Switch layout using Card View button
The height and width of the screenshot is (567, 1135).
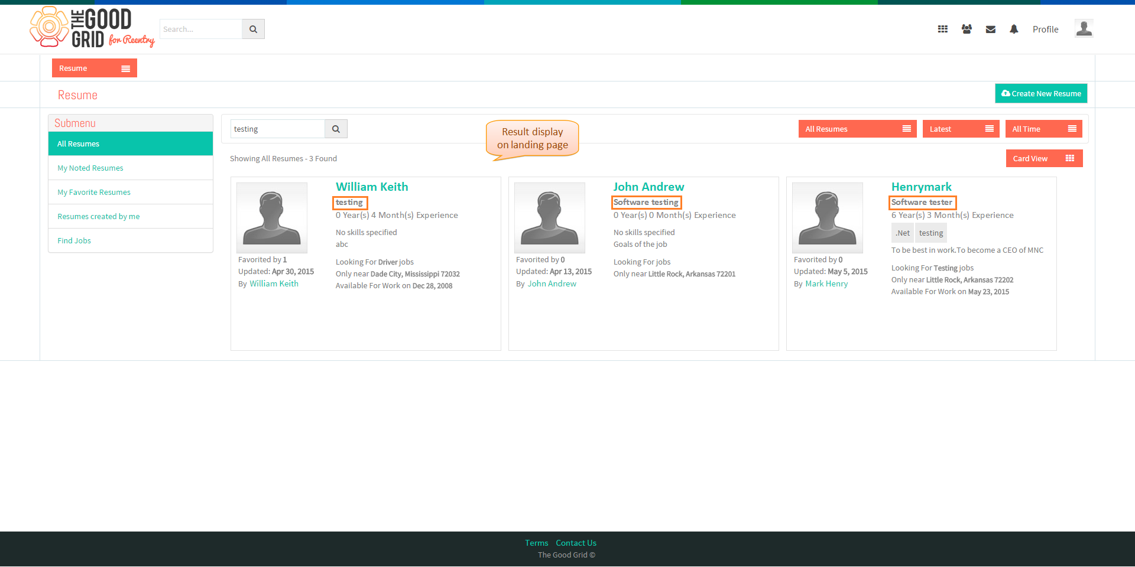[x=1044, y=158]
